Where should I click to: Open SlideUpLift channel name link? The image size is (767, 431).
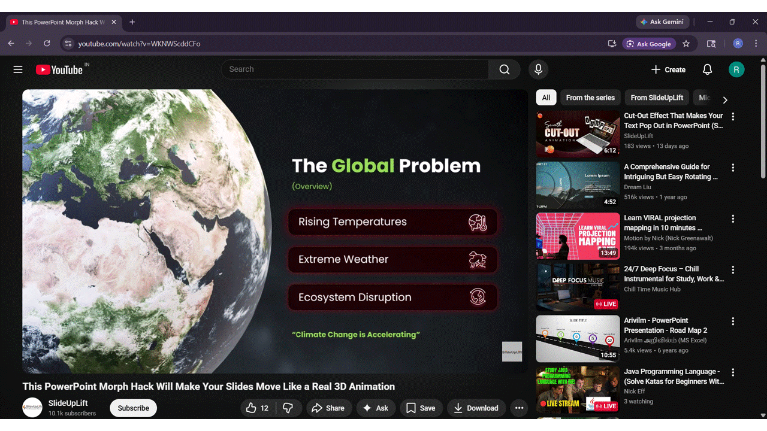(x=68, y=403)
